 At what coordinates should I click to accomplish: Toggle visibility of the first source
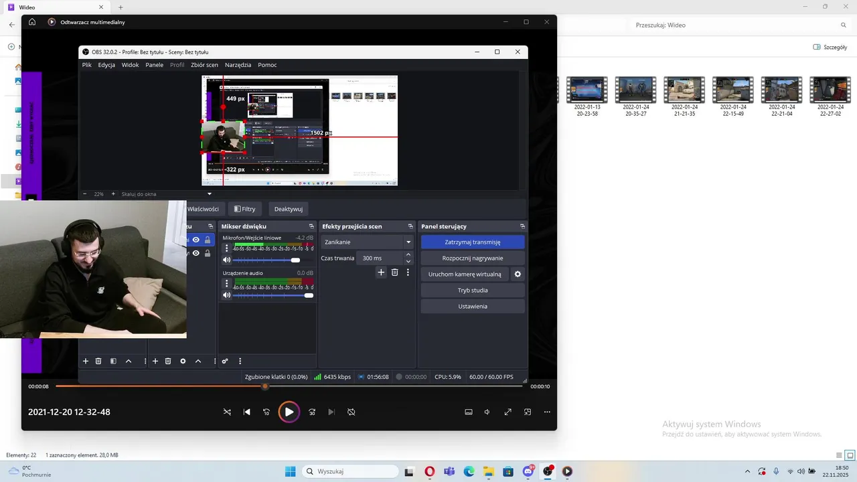[x=196, y=240]
